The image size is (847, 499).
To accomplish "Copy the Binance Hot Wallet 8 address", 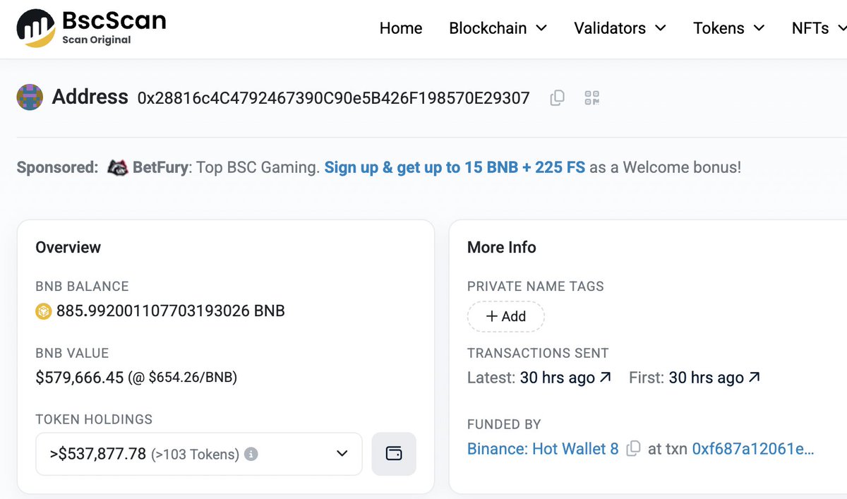I will point(634,448).
